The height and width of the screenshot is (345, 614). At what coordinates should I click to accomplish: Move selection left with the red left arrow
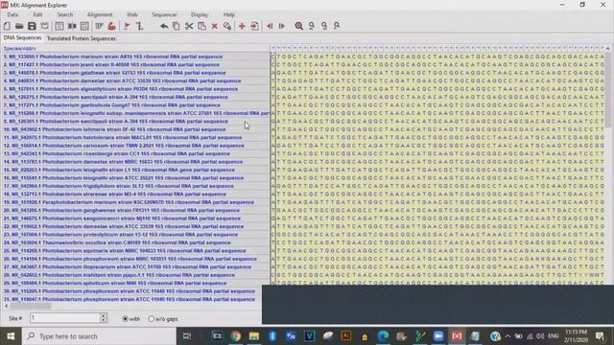tap(270, 26)
